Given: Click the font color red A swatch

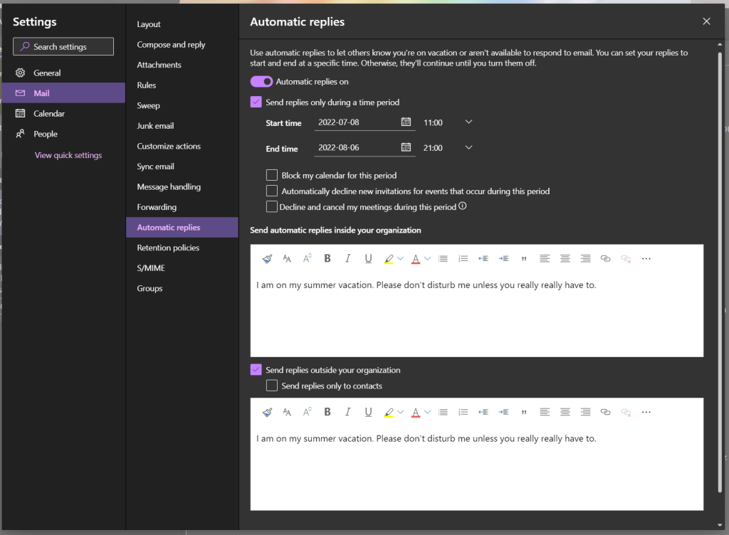Looking at the screenshot, I should tap(416, 259).
